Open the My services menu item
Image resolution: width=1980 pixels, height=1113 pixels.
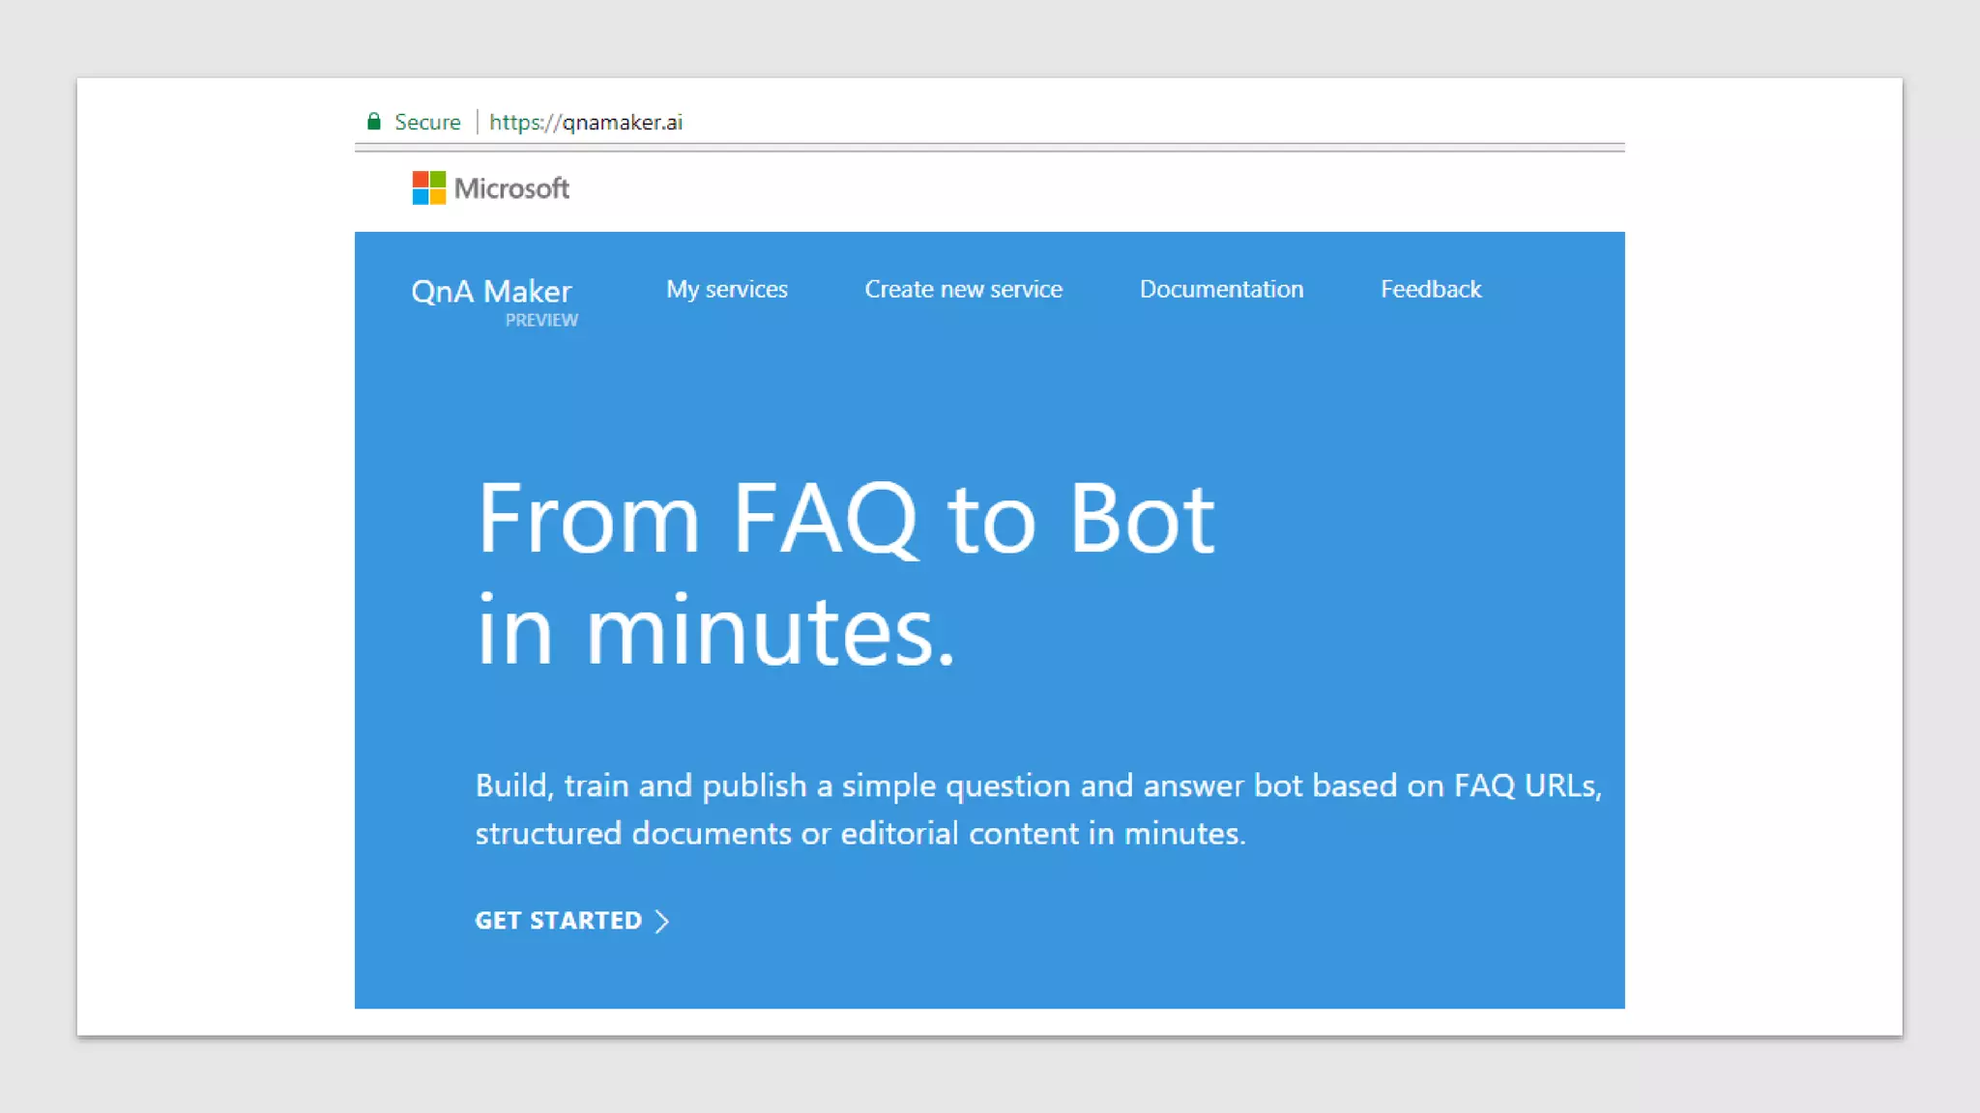[x=727, y=289]
